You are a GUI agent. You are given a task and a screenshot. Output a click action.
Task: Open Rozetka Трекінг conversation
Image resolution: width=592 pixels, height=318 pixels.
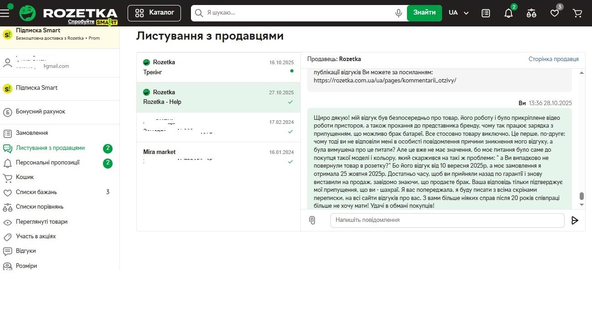point(218,67)
